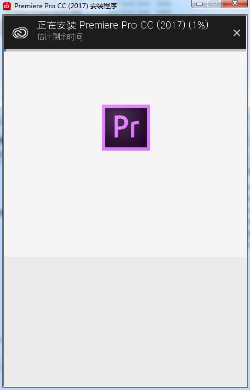Click the gray track of installation progress bar
The width and height of the screenshot is (250, 390).
click(126, 50)
